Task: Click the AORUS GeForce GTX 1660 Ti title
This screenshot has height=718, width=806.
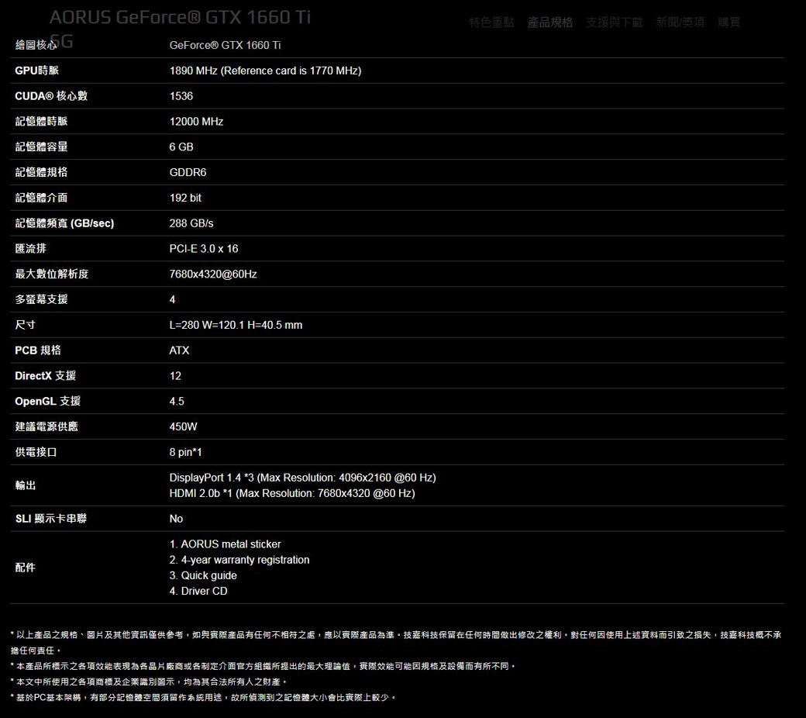Action: pyautogui.click(x=180, y=18)
